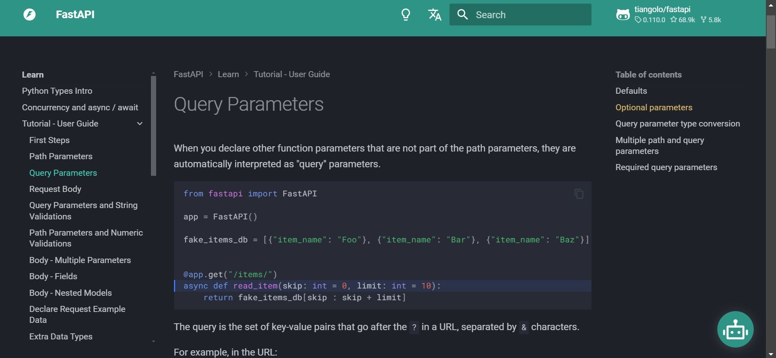Click the FastAPI site title in header
776x358 pixels.
pyautogui.click(x=75, y=15)
